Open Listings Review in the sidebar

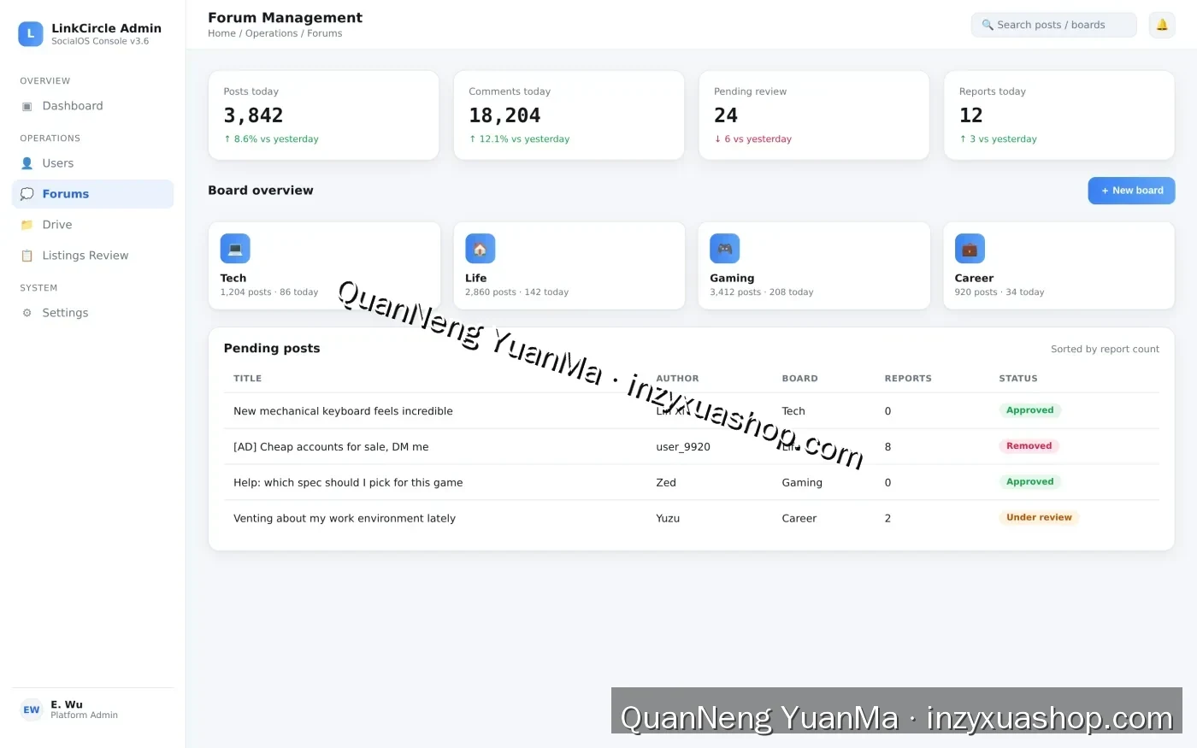coord(92,256)
